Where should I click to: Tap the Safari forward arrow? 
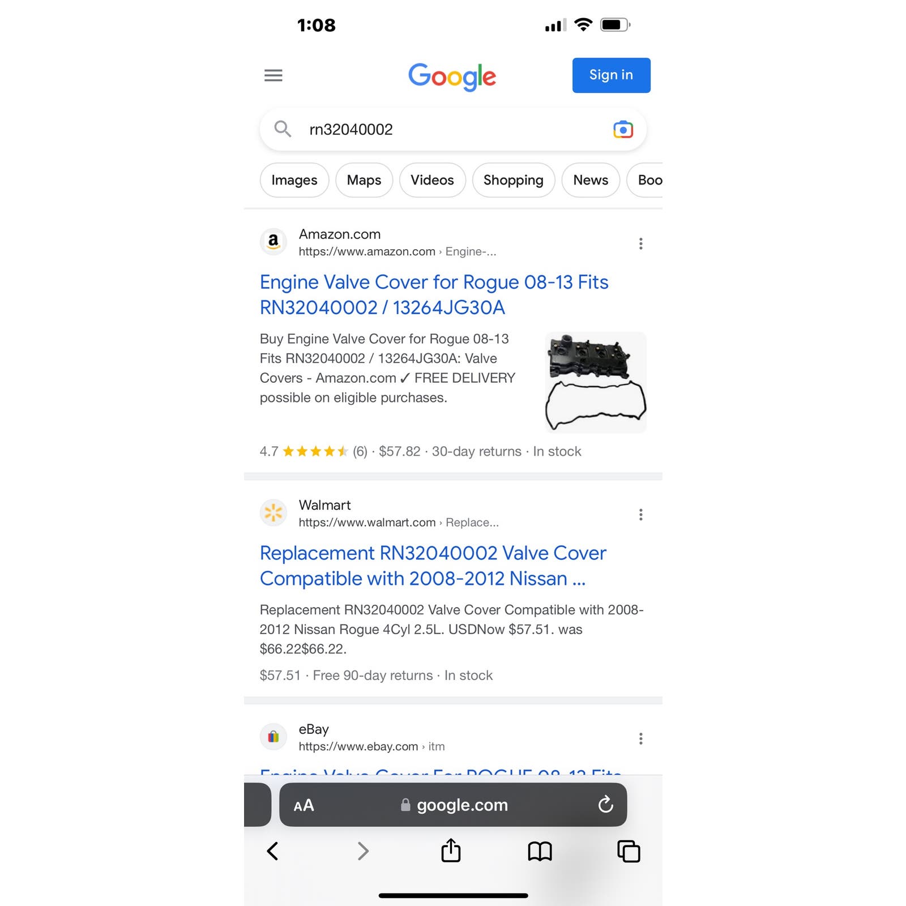click(x=363, y=851)
